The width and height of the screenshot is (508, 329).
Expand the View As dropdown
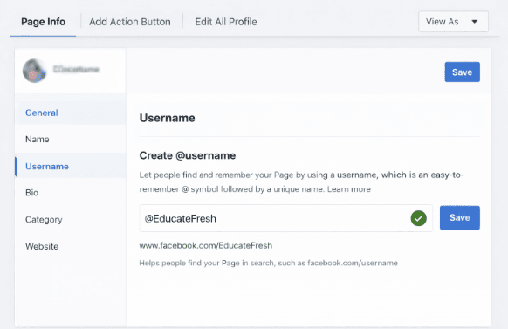point(453,22)
